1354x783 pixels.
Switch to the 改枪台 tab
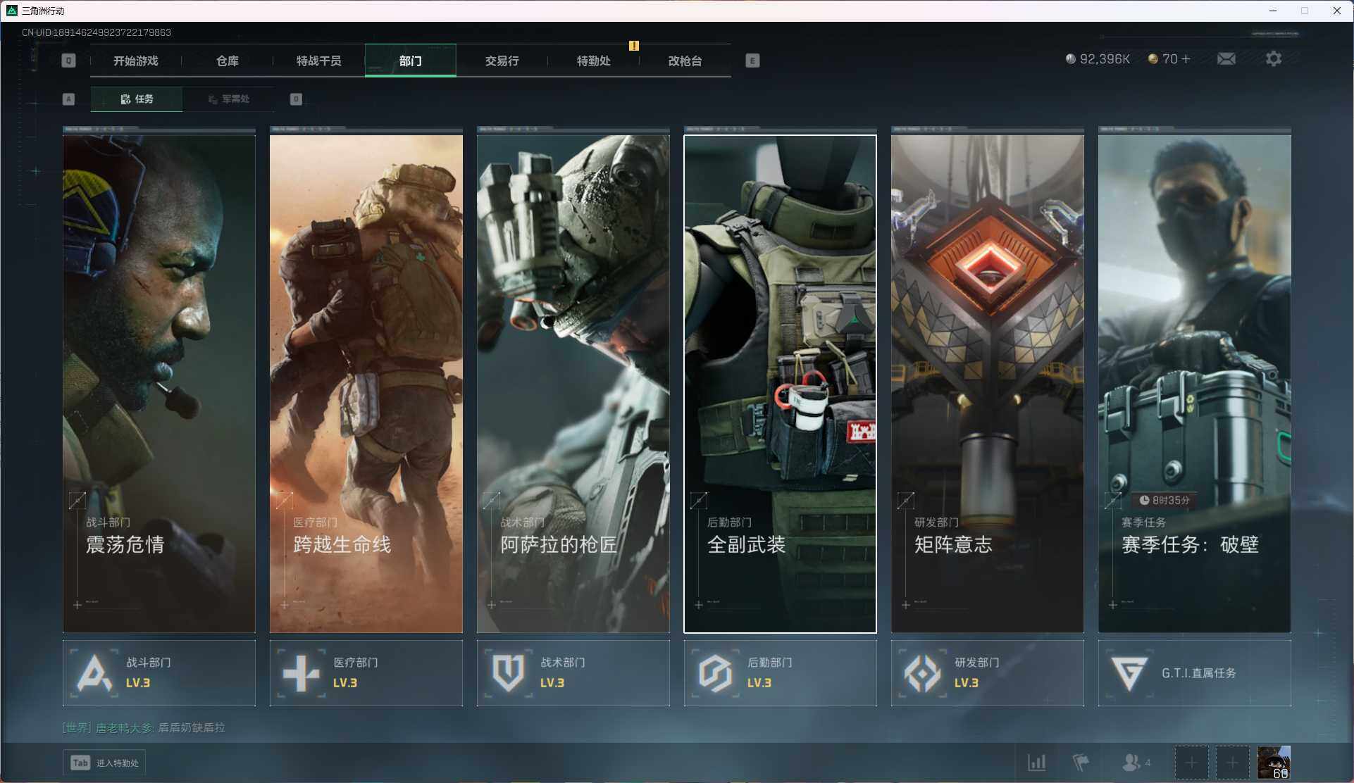point(685,61)
